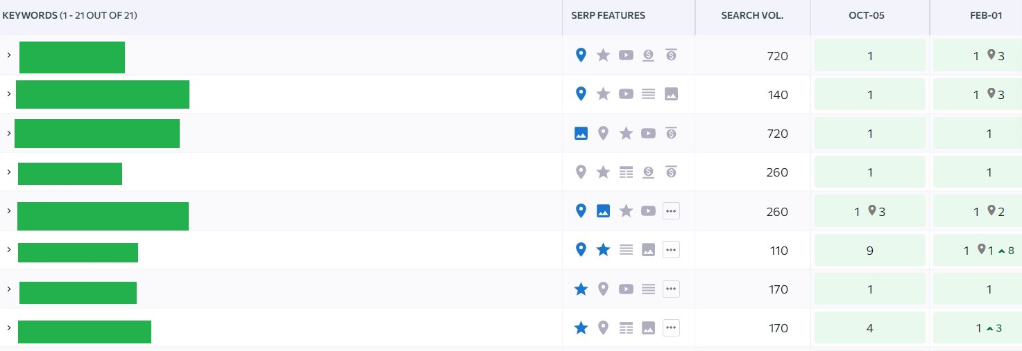Screen dimensions: 1022x351
Task: Click the image icon in the 140 volume row
Action: pyautogui.click(x=671, y=94)
